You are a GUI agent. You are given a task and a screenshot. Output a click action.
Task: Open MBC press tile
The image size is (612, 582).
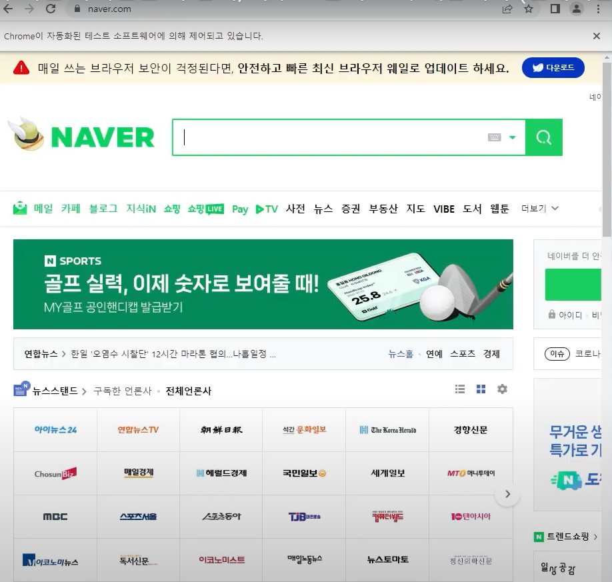[55, 517]
